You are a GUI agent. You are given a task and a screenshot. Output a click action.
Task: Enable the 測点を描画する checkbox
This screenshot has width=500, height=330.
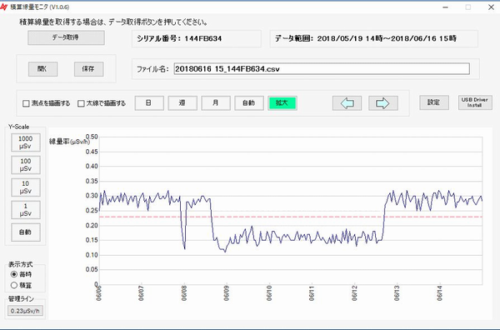click(x=26, y=103)
